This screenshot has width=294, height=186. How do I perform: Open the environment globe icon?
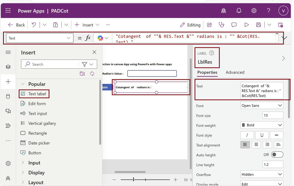[223, 11]
